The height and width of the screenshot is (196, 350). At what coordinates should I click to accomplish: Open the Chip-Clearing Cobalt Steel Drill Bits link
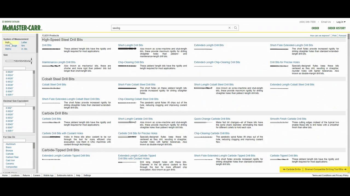(138, 99)
